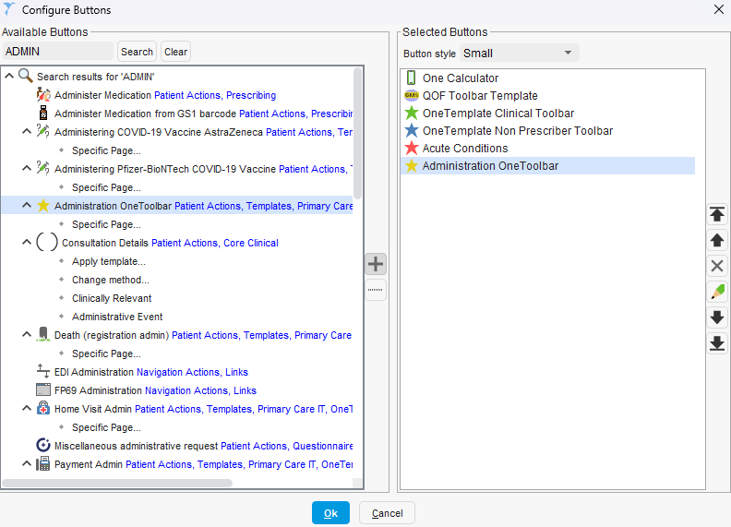The height and width of the screenshot is (527, 731).
Task: Move selected button to the bottom
Action: click(717, 343)
